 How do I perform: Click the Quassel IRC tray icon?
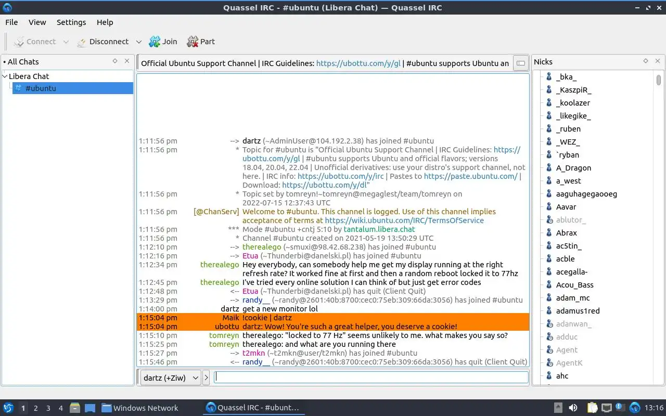click(x=635, y=408)
